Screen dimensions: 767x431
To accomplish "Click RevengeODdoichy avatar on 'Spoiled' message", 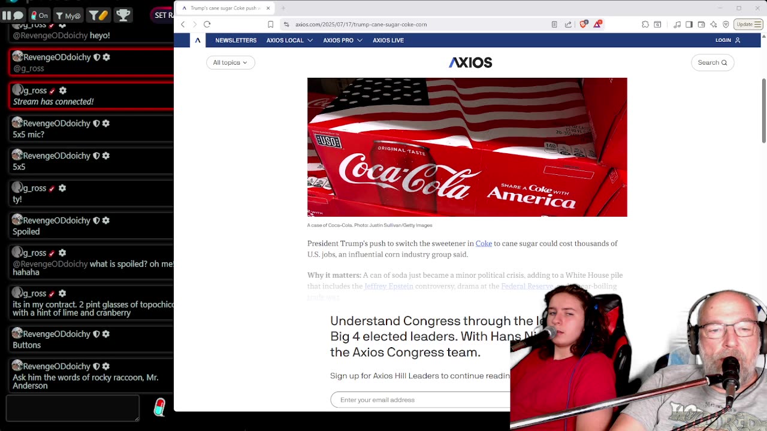I will [x=18, y=220].
